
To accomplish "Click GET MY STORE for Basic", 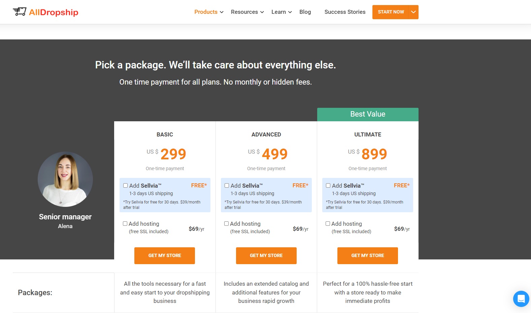I will click(x=165, y=255).
